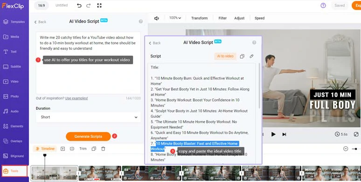The image size is (361, 182).
Task: Click the FlexClip logo
Action: pyautogui.click(x=13, y=6)
